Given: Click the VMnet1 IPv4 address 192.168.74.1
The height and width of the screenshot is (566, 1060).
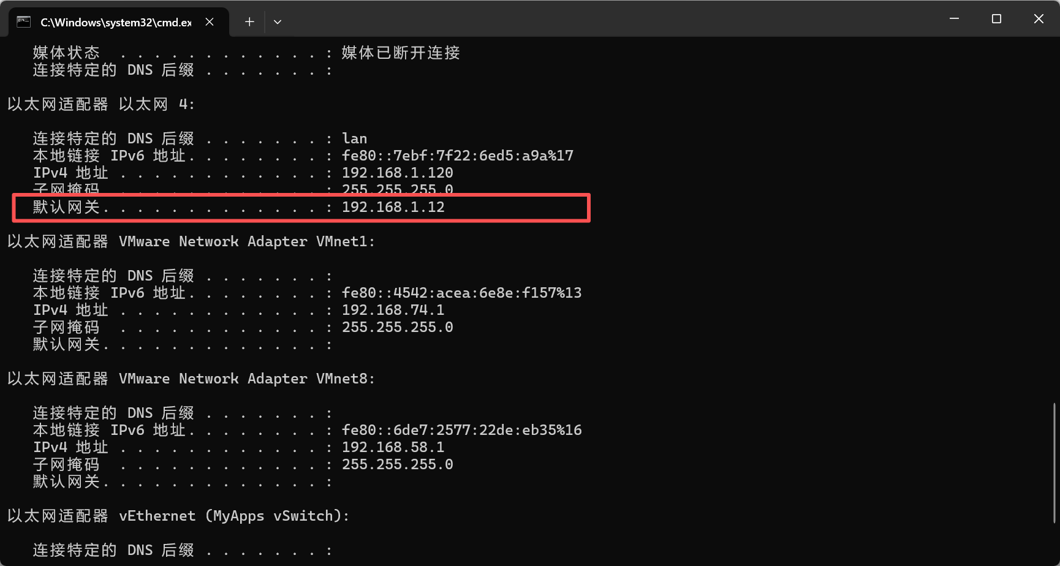Looking at the screenshot, I should click(x=393, y=310).
